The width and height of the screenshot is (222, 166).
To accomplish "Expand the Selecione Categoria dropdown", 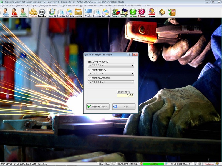I will [133, 82].
